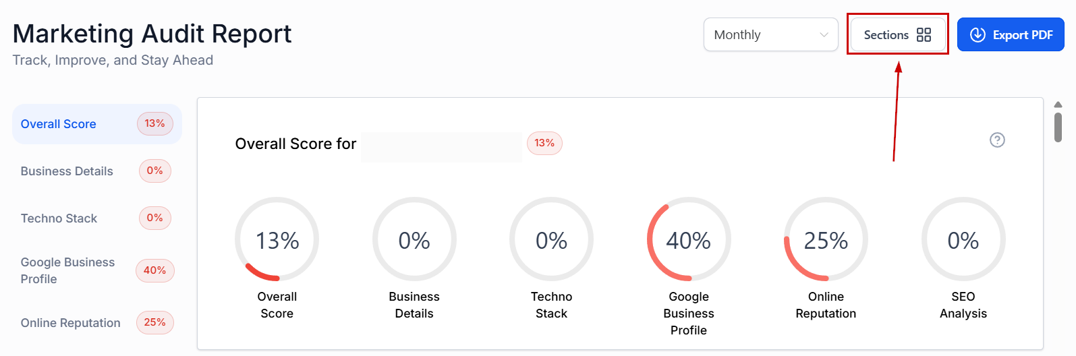Click the Online Reputation 25% gauge
1076x356 pixels.
[x=826, y=239]
